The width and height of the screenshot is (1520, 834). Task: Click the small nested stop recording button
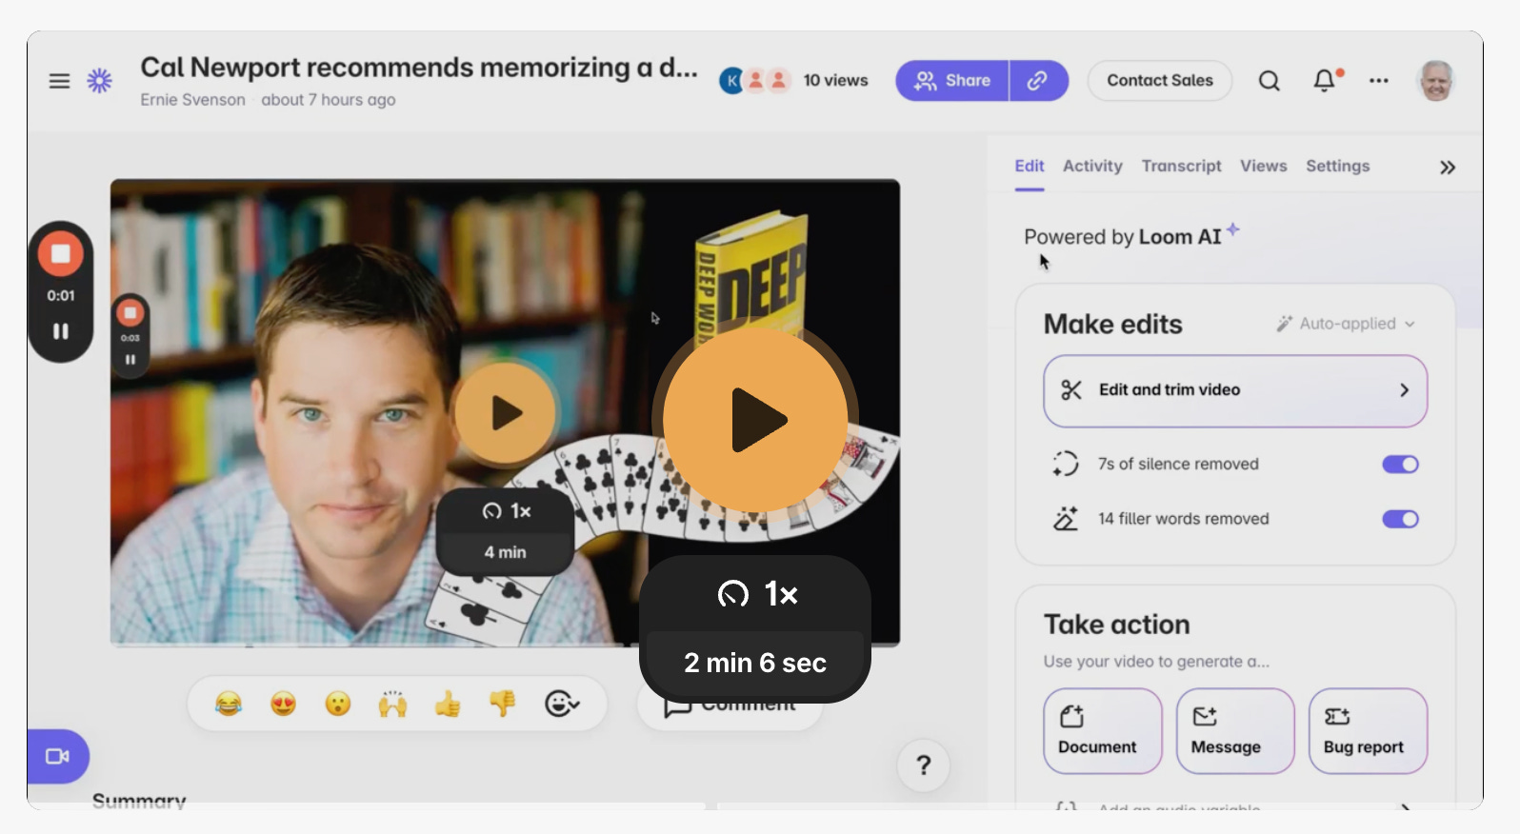(130, 313)
